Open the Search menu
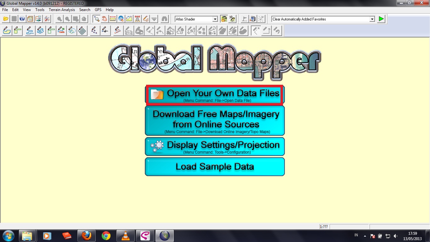The height and width of the screenshot is (242, 430). (85, 10)
